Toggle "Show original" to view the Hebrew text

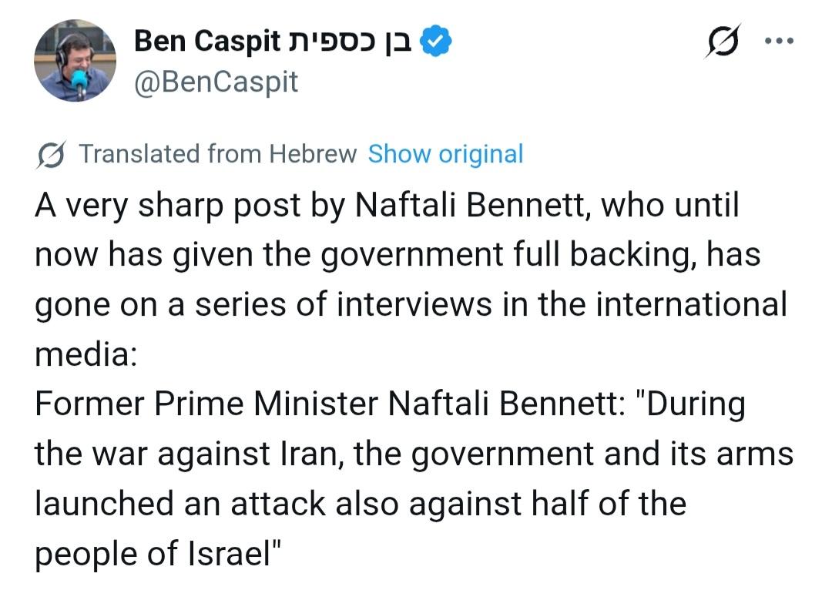coord(445,154)
